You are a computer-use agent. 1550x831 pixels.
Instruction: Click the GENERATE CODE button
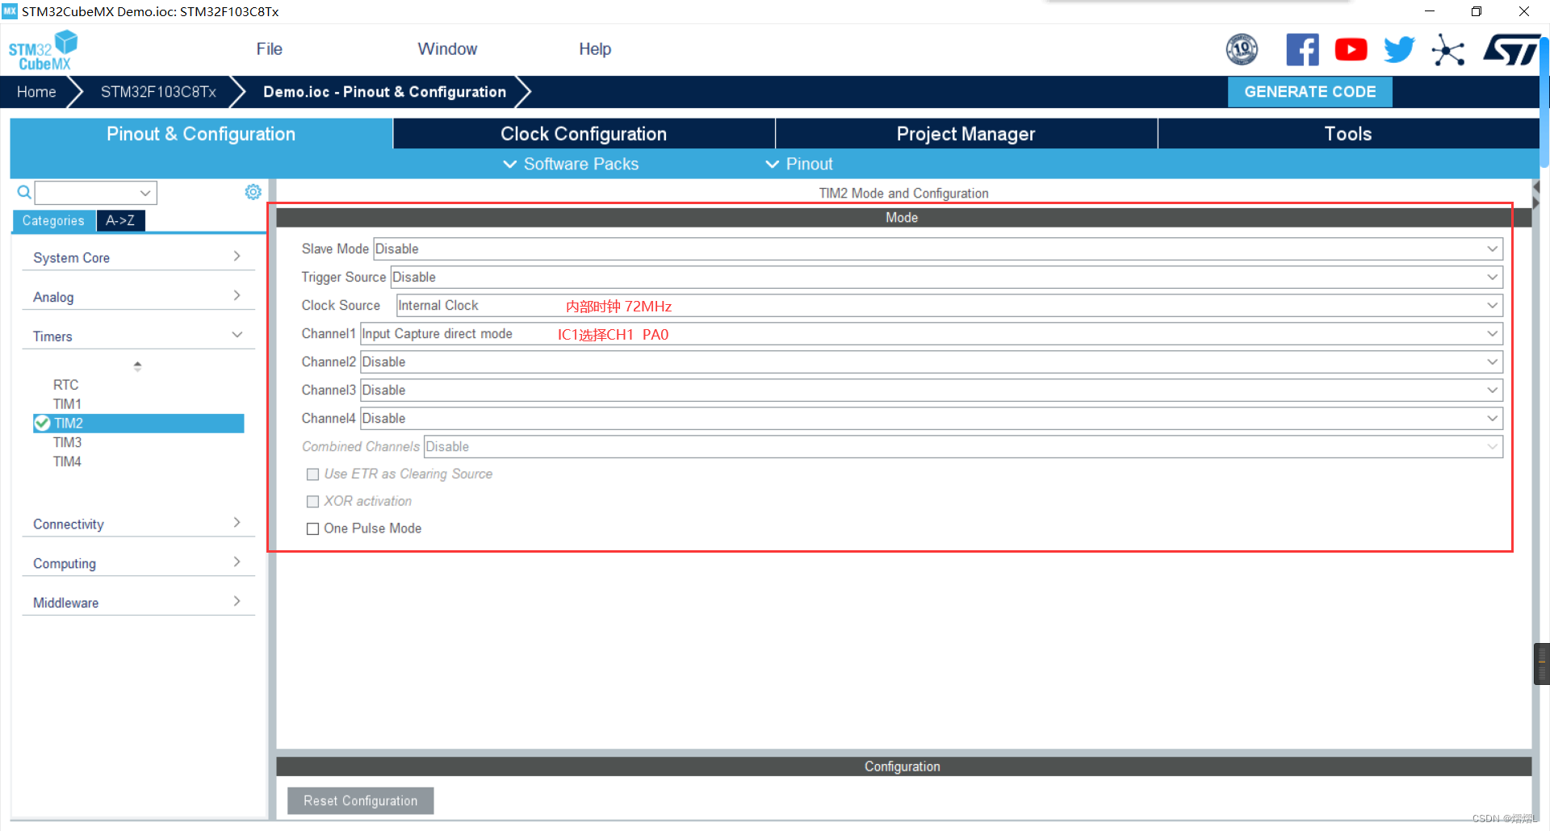tap(1310, 92)
